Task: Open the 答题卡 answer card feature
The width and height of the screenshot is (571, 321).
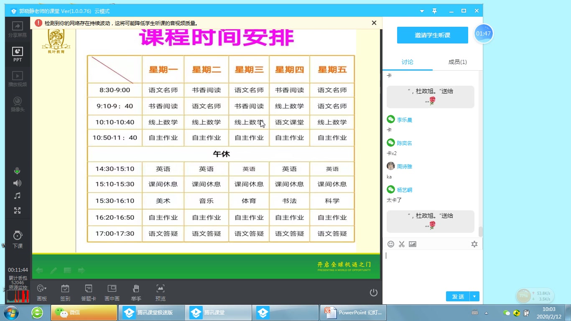Action: [88, 292]
